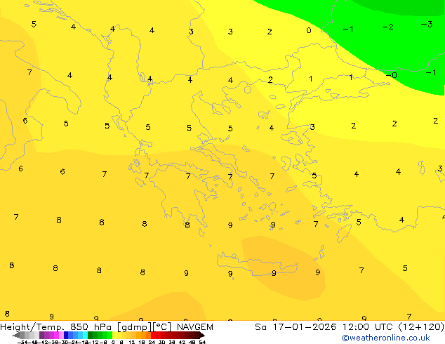
Task: Select the dark blue swatch in legend
Action: 66,335
